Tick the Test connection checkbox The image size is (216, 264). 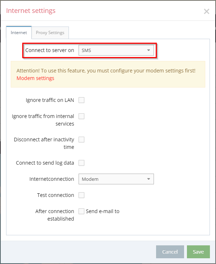[x=81, y=195]
